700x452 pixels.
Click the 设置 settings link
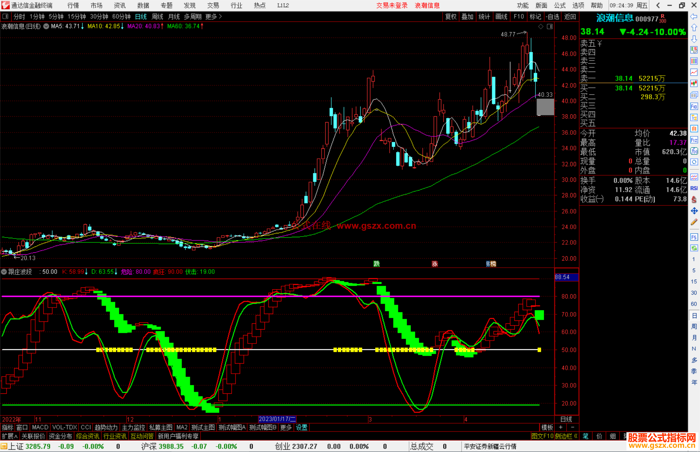(301, 427)
